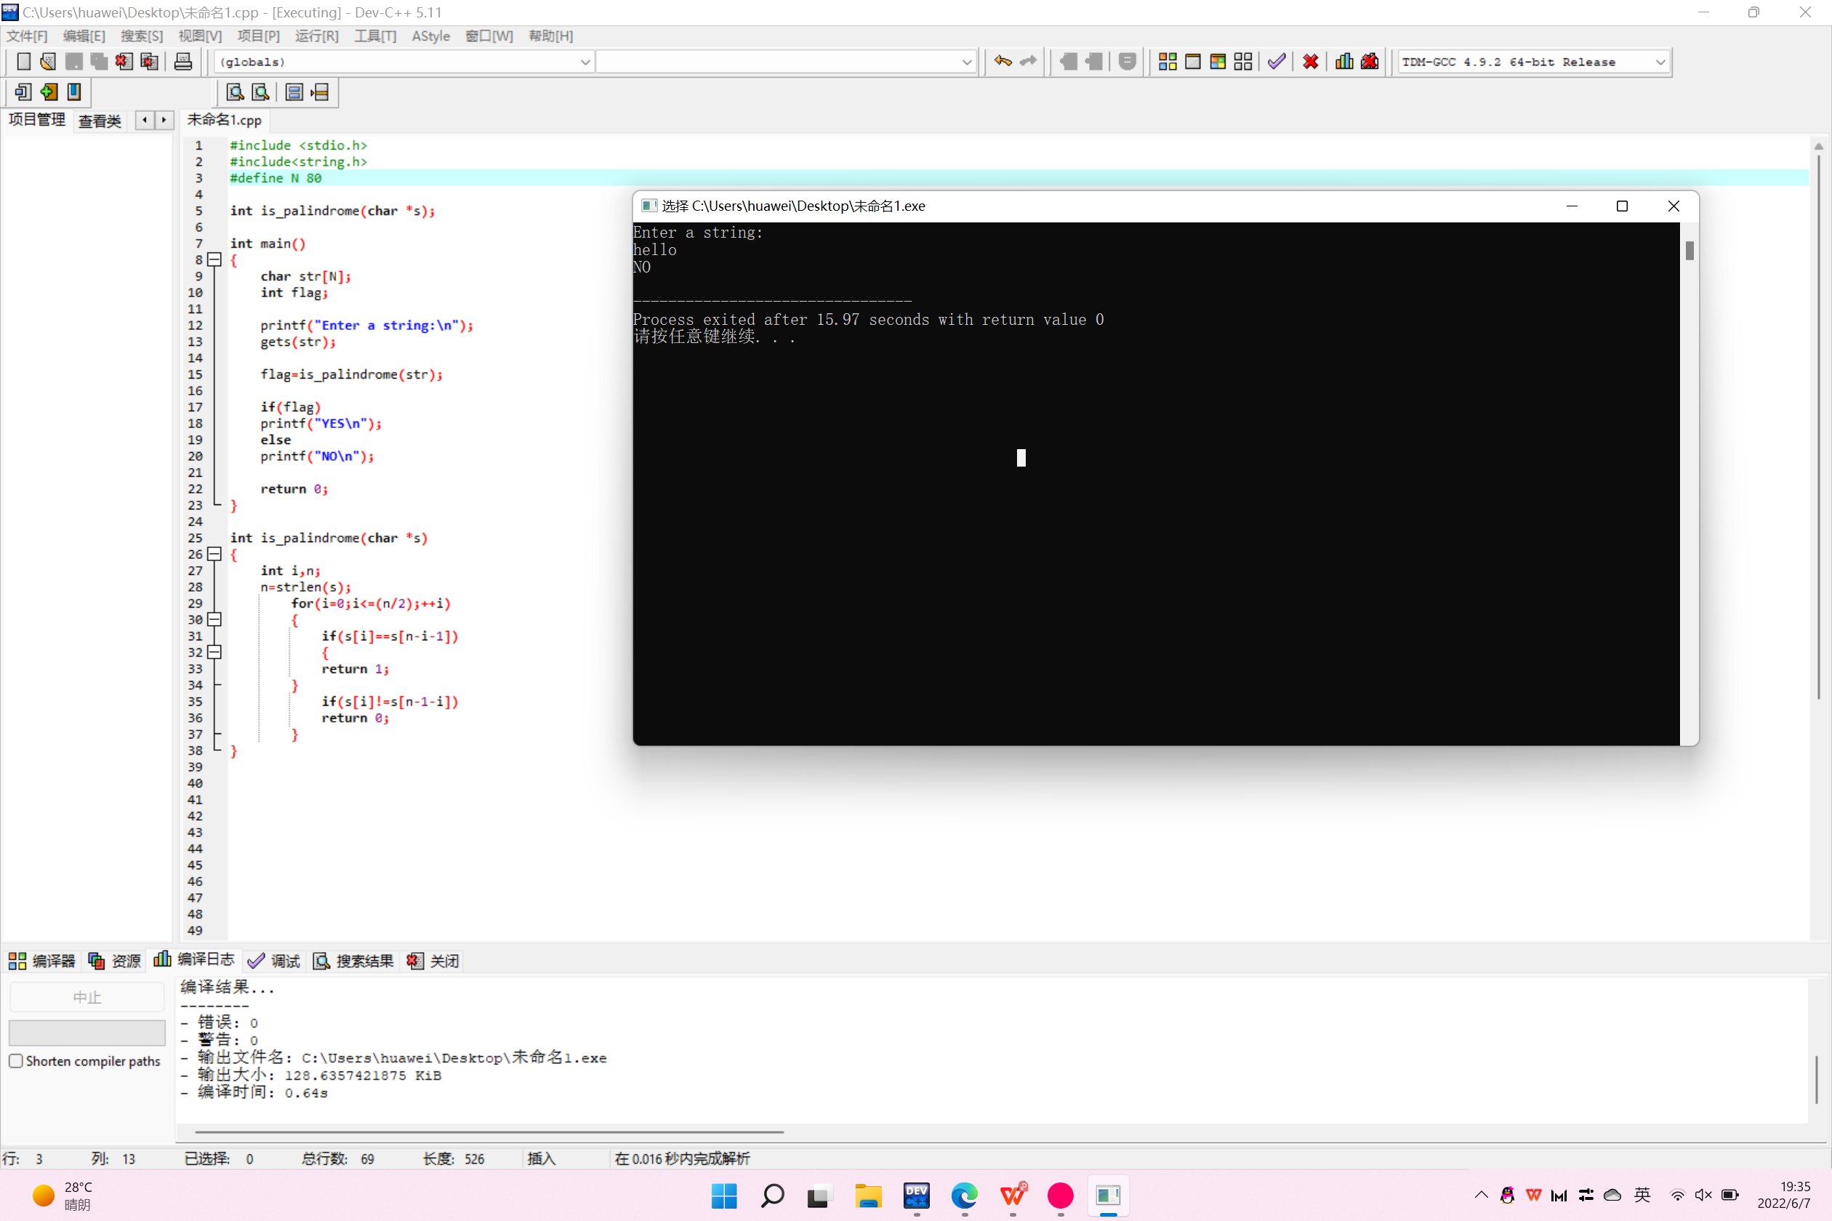
Task: Click the console window's scrollbar thumb
Action: coord(1689,251)
